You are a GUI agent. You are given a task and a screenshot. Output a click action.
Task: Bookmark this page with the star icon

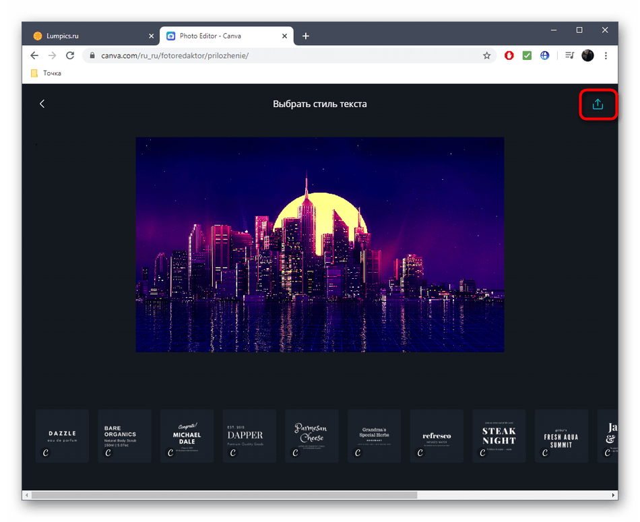point(486,55)
